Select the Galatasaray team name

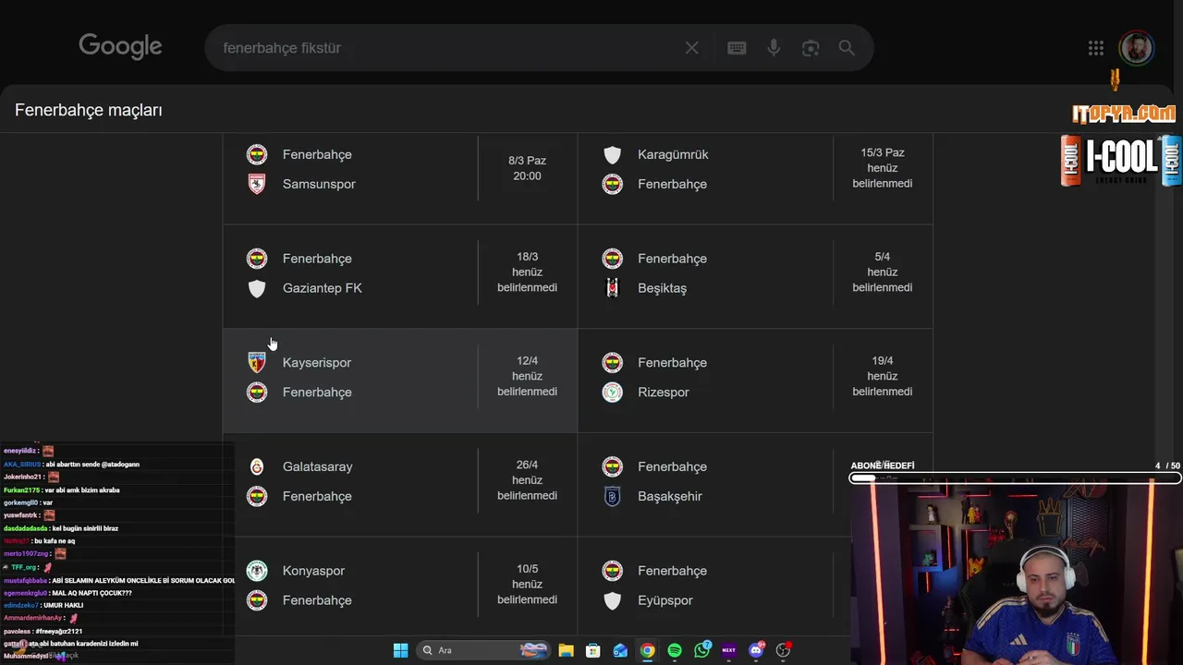(x=318, y=466)
